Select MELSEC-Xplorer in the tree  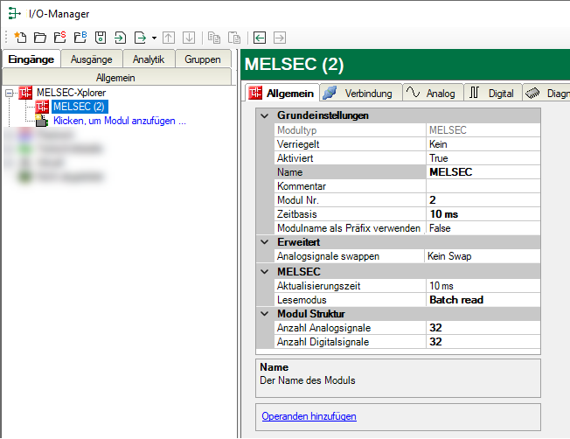click(x=72, y=93)
